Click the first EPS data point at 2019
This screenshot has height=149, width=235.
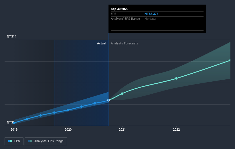pos(14,123)
